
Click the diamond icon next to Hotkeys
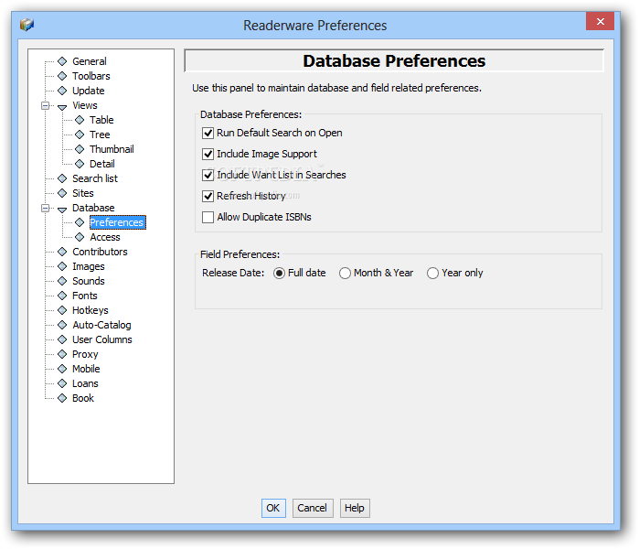pos(62,310)
